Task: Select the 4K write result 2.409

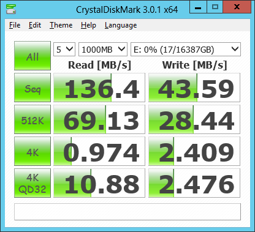Action: tap(194, 151)
